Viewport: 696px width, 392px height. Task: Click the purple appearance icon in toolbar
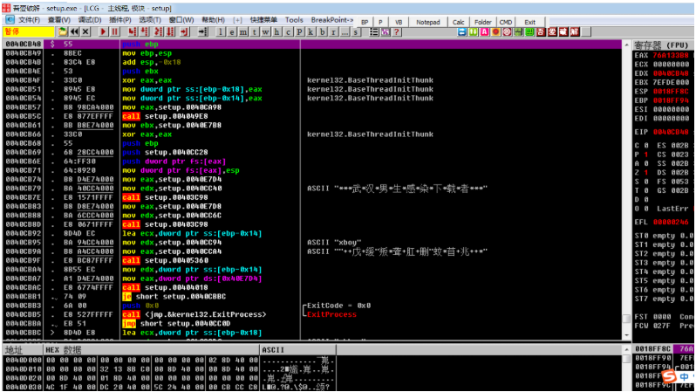386,32
